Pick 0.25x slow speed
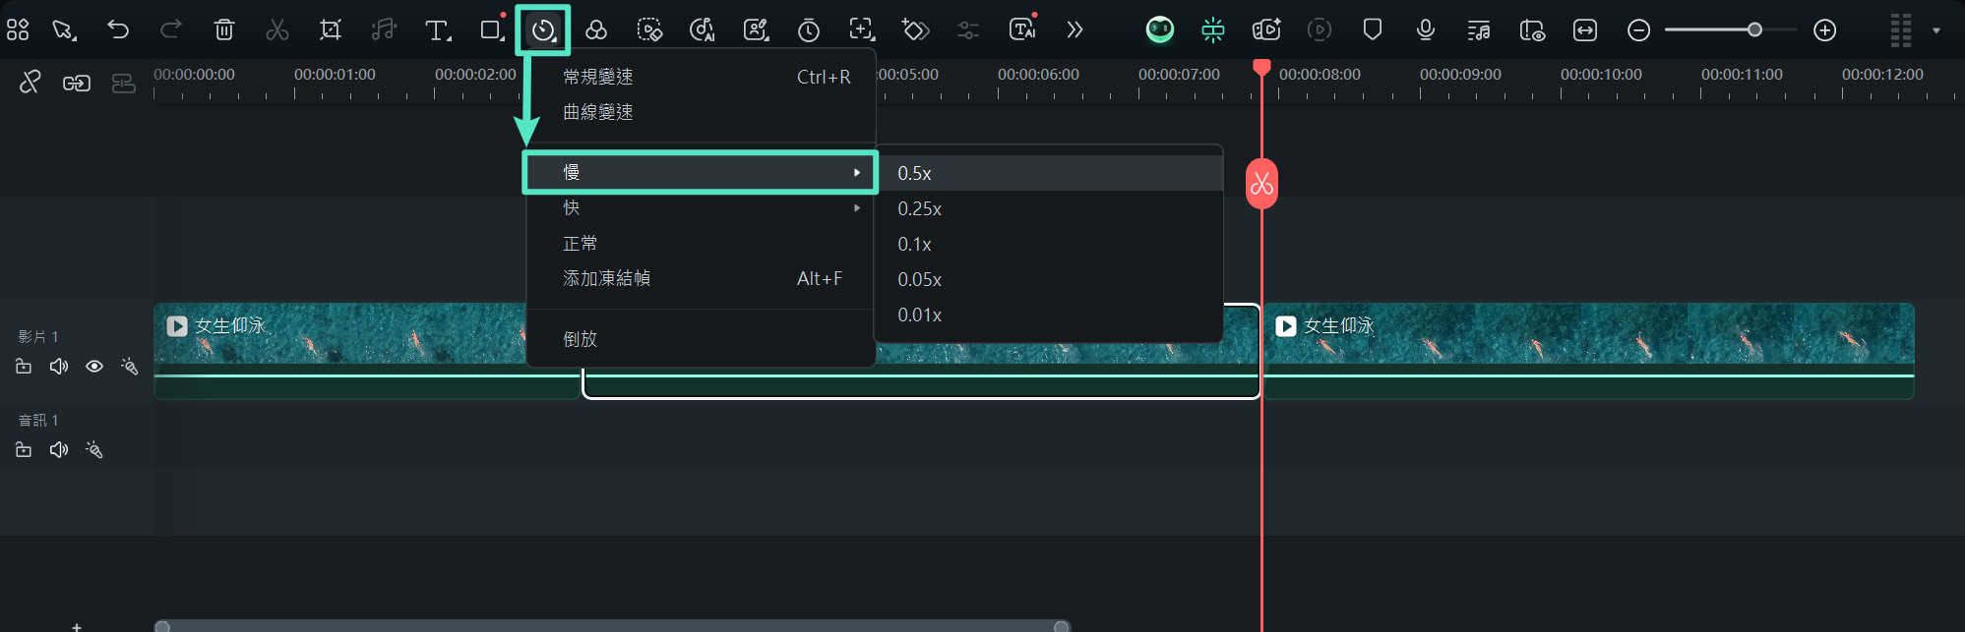The width and height of the screenshot is (1965, 632). [1048, 208]
